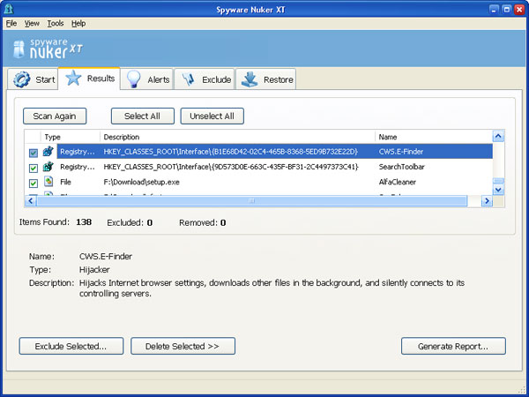The height and width of the screenshot is (397, 529).
Task: Uncheck the AlfaCleaner row checkbox
Action: coord(34,184)
